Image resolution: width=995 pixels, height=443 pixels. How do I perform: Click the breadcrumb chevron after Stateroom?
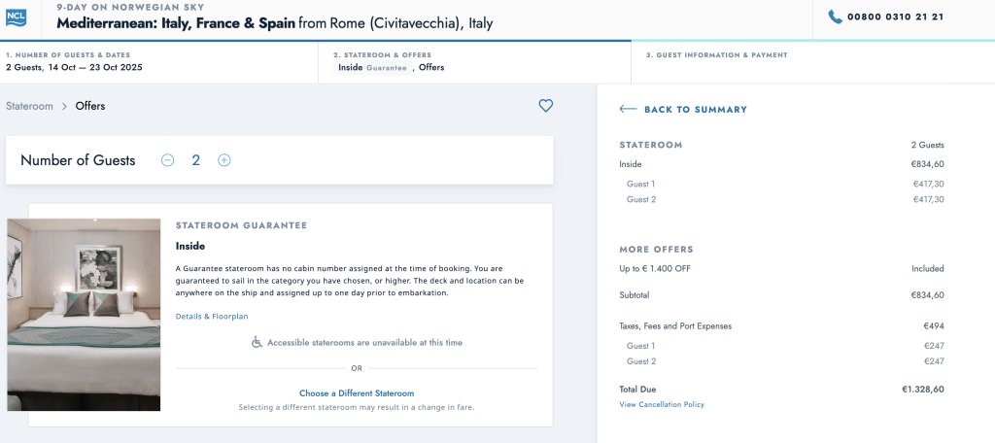click(x=64, y=107)
